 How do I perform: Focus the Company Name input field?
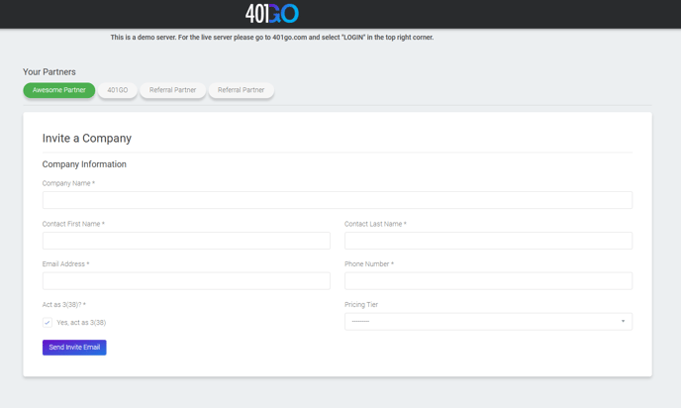tap(337, 200)
